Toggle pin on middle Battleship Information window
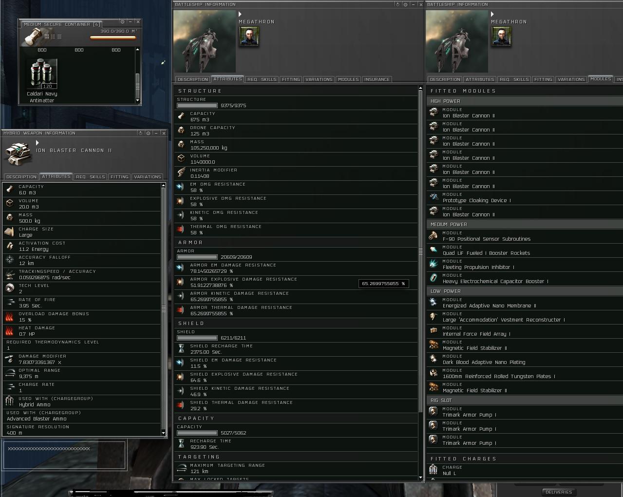 tap(405, 4)
